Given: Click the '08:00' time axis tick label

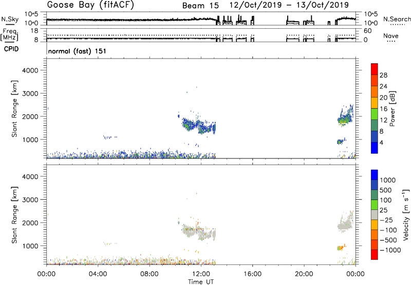Looking at the screenshot, I should (x=150, y=274).
